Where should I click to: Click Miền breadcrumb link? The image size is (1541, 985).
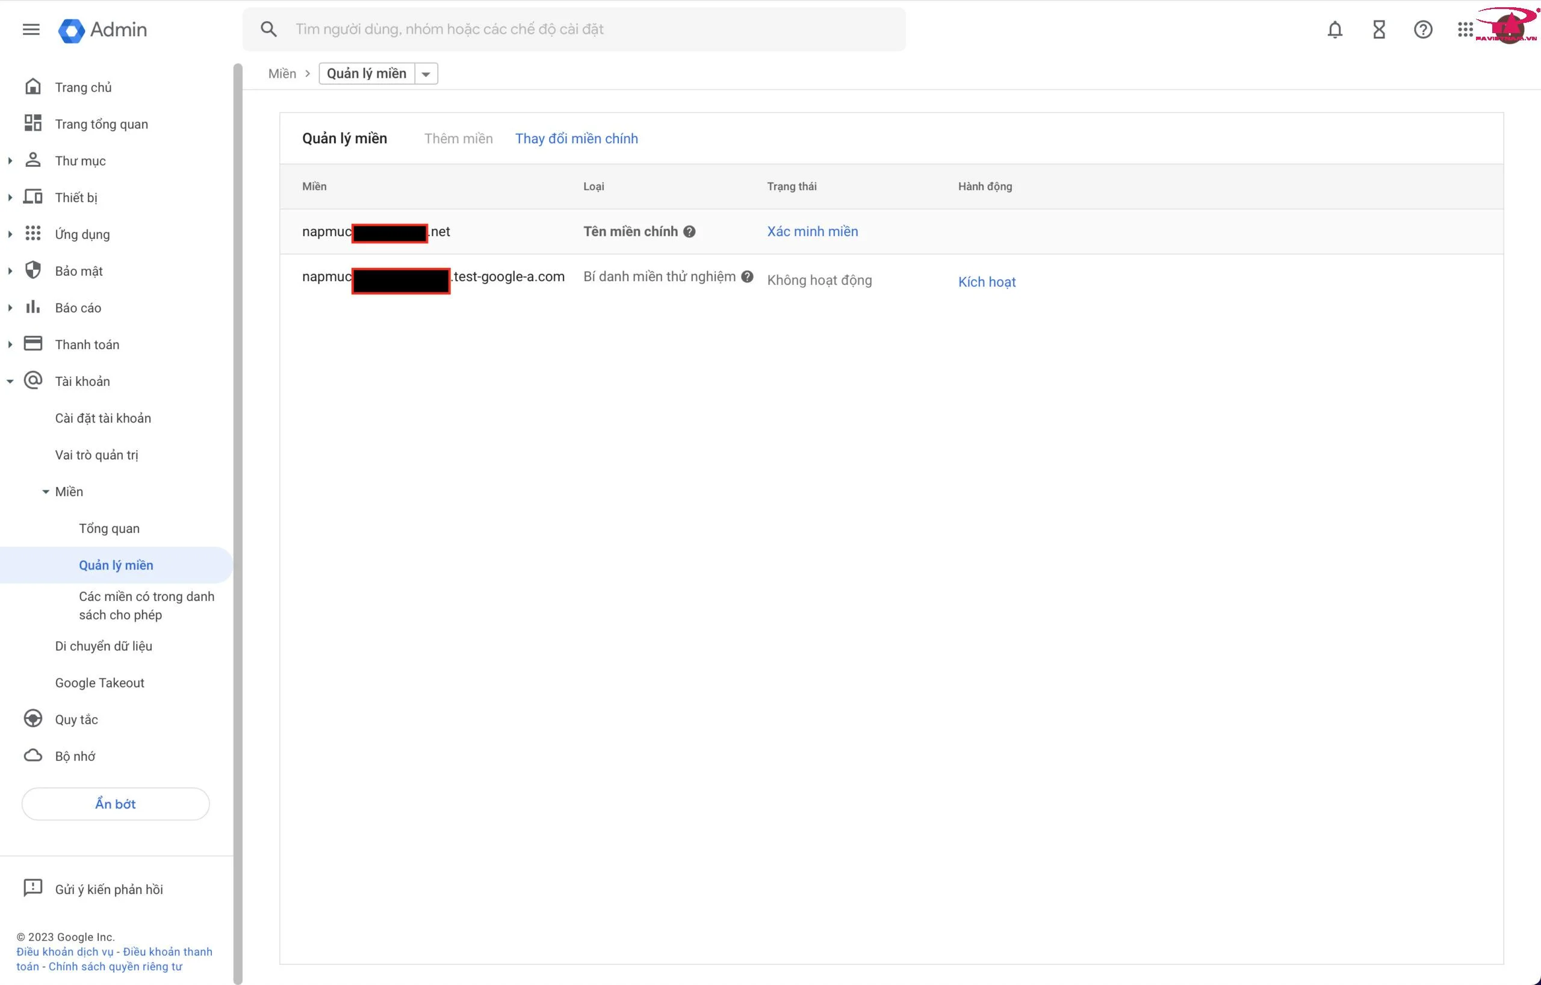tap(282, 73)
